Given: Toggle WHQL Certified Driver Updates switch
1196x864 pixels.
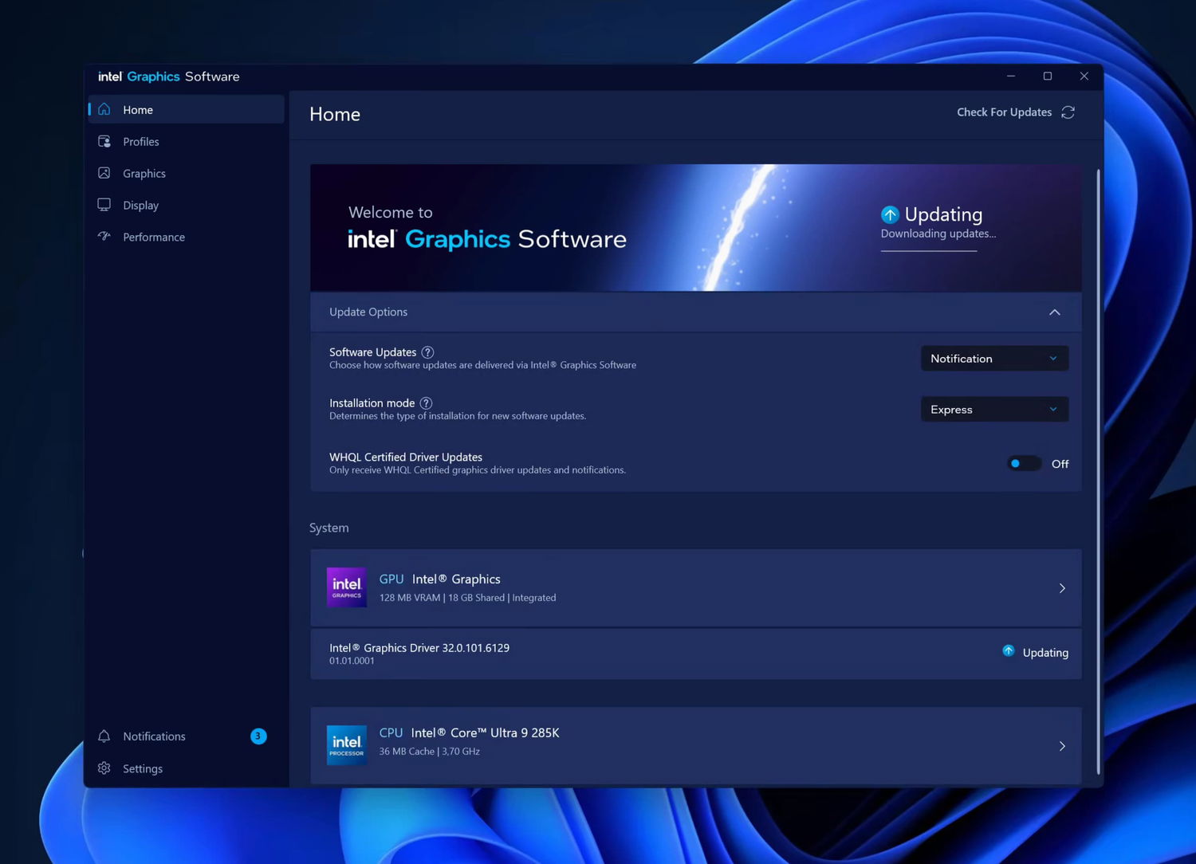Looking at the screenshot, I should [1024, 464].
